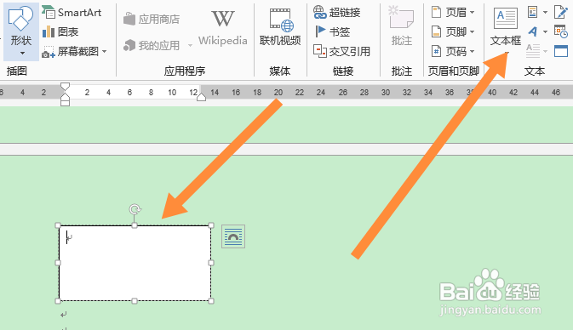The width and height of the screenshot is (573, 330).
Task: Open the Wikipedia app
Action: point(223,28)
